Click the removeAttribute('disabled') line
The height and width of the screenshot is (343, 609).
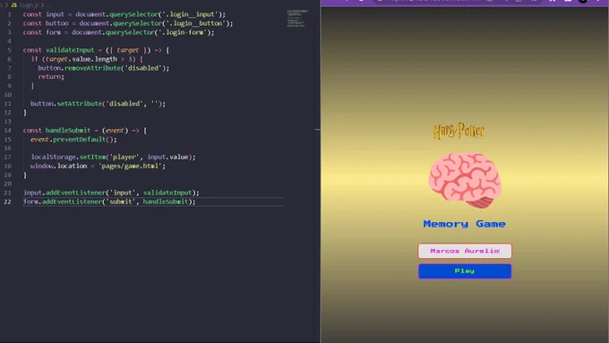pos(103,68)
